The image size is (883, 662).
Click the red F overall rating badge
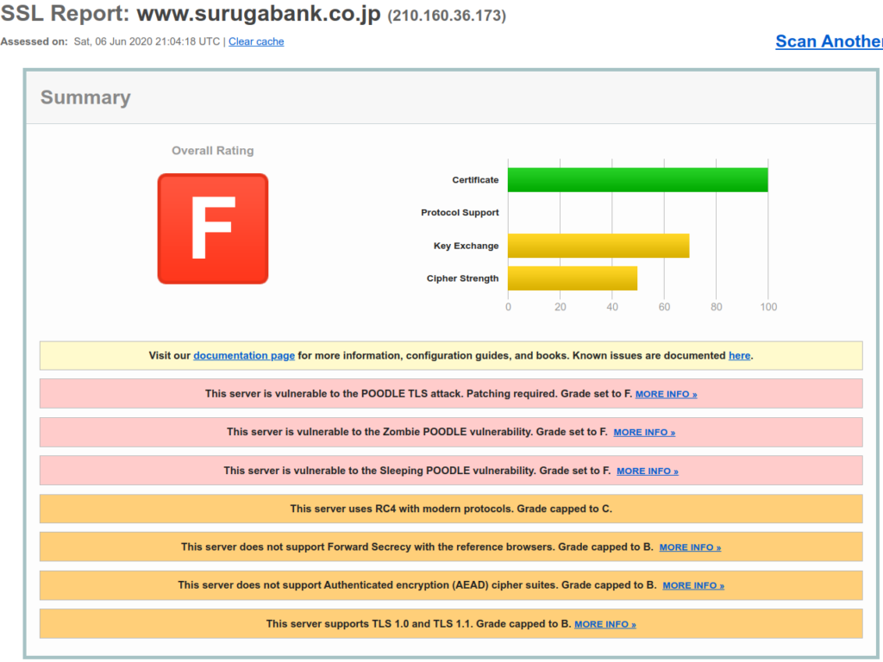[213, 228]
